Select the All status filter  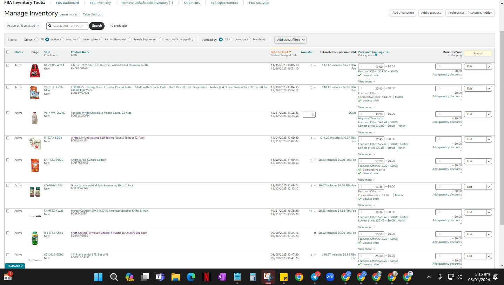coord(36,40)
